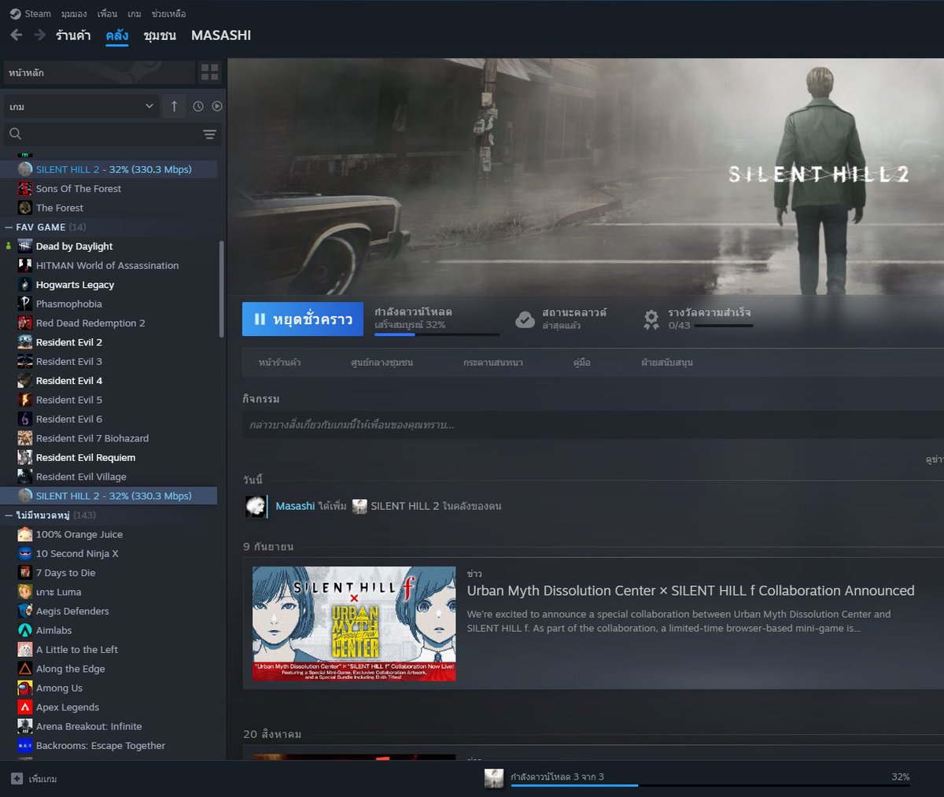This screenshot has width=944, height=797.
Task: Click the Along the Edge icon
Action: click(x=25, y=669)
